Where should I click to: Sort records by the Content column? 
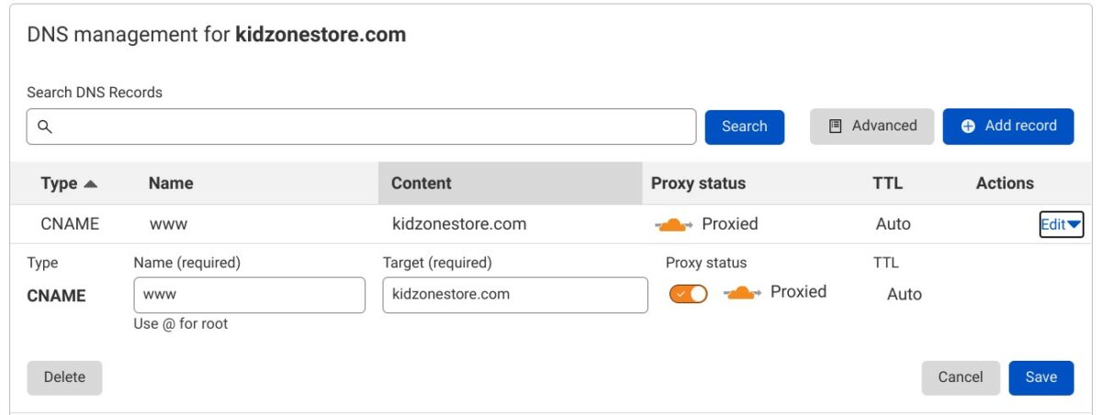[422, 184]
